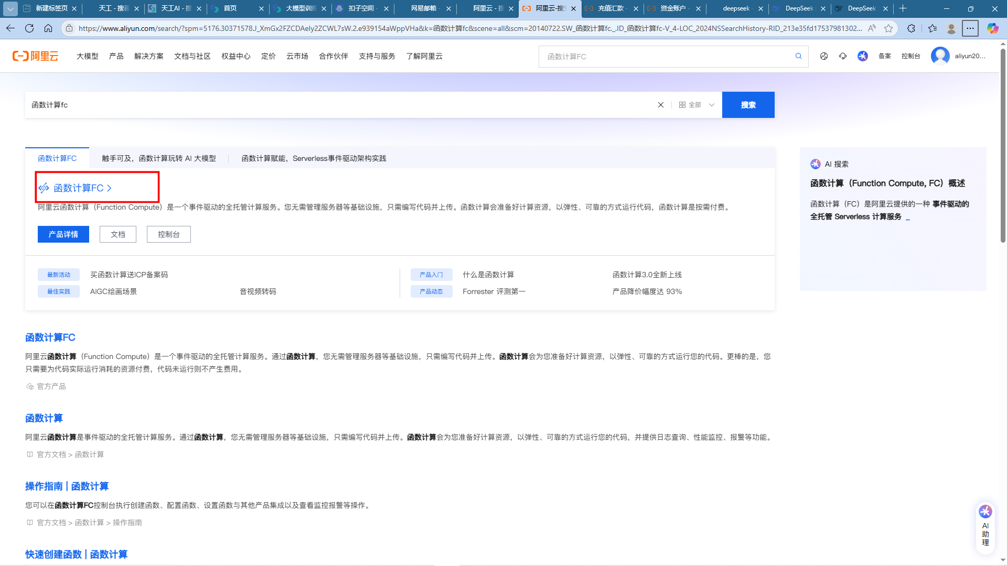This screenshot has height=566, width=1007.
Task: Open the favorites list icon in toolbar
Action: click(x=932, y=28)
